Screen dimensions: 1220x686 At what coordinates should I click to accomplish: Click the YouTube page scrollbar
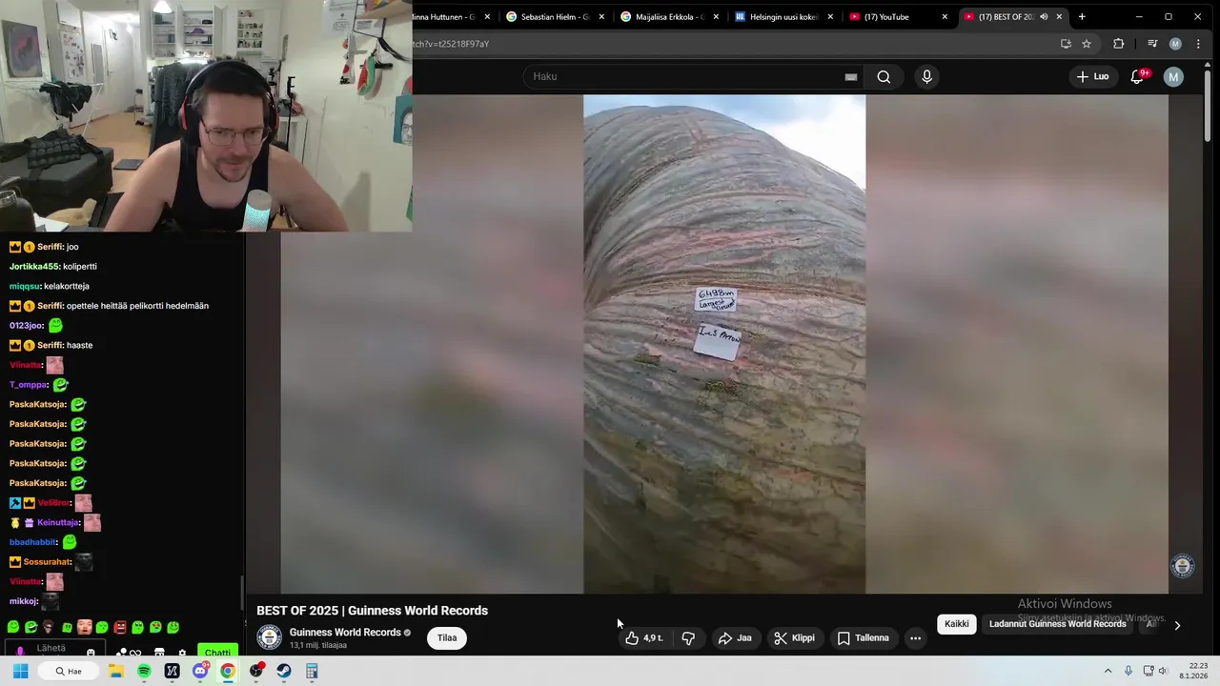[x=1209, y=105]
